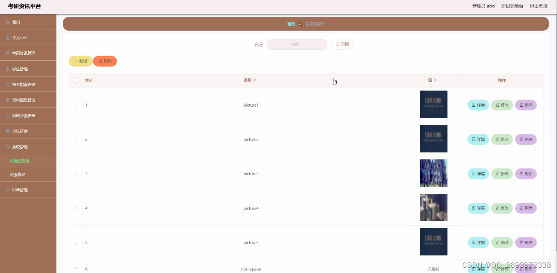
Task: Click the orange batch 删除 button
Action: coord(105,61)
